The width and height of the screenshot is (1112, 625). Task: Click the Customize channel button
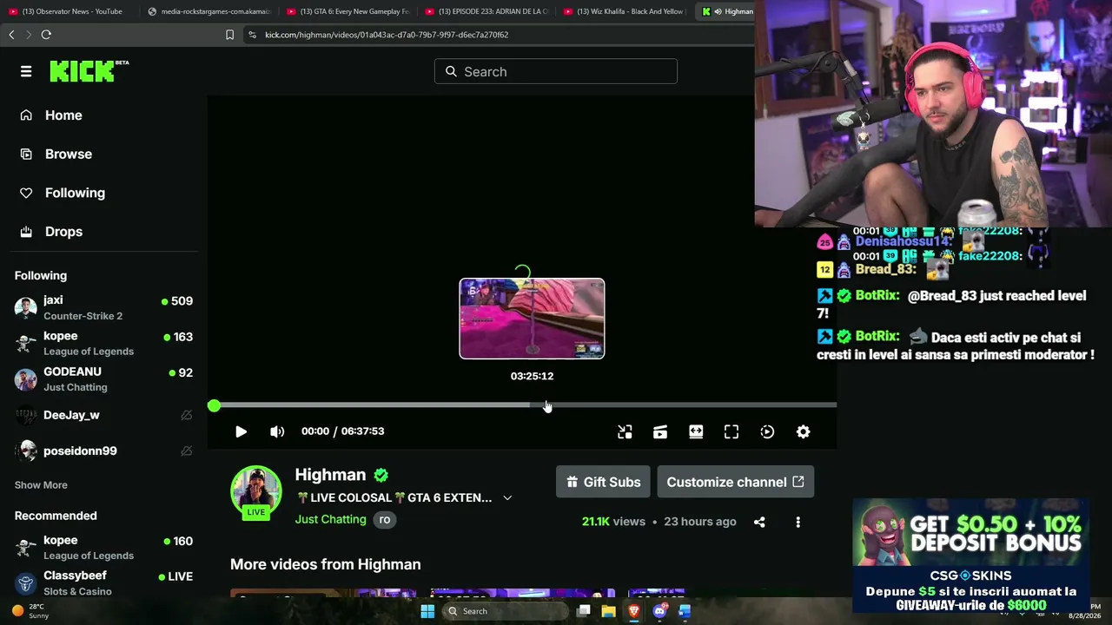click(x=735, y=482)
